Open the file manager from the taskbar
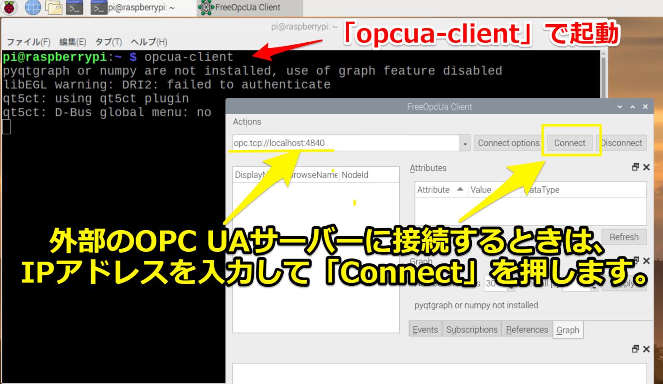 (55, 7)
